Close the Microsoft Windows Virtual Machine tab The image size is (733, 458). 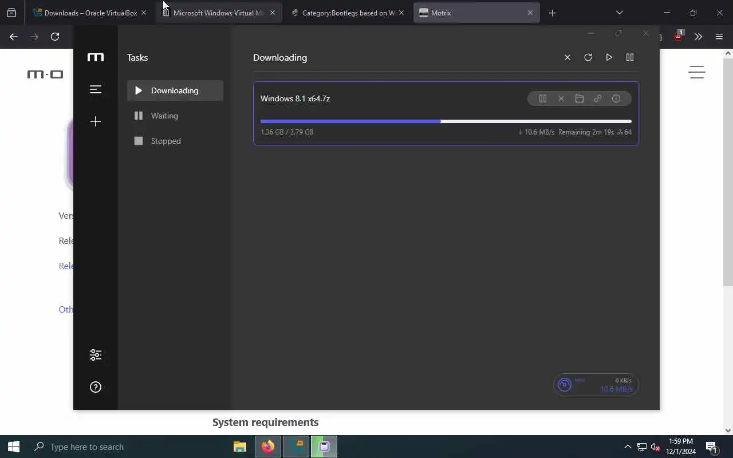(x=272, y=13)
